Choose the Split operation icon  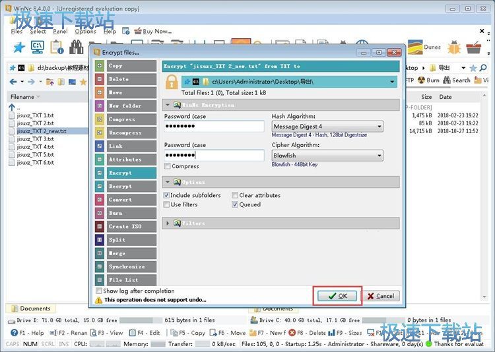tap(100, 240)
